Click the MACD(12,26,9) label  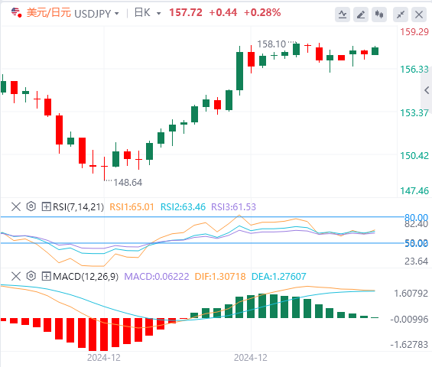coord(86,276)
